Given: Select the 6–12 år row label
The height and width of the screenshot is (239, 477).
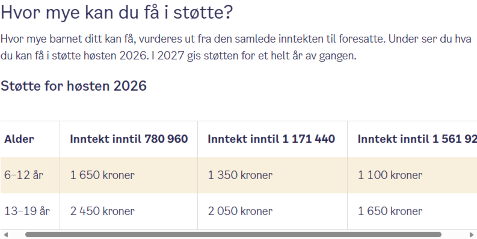Looking at the screenshot, I should click(23, 175).
